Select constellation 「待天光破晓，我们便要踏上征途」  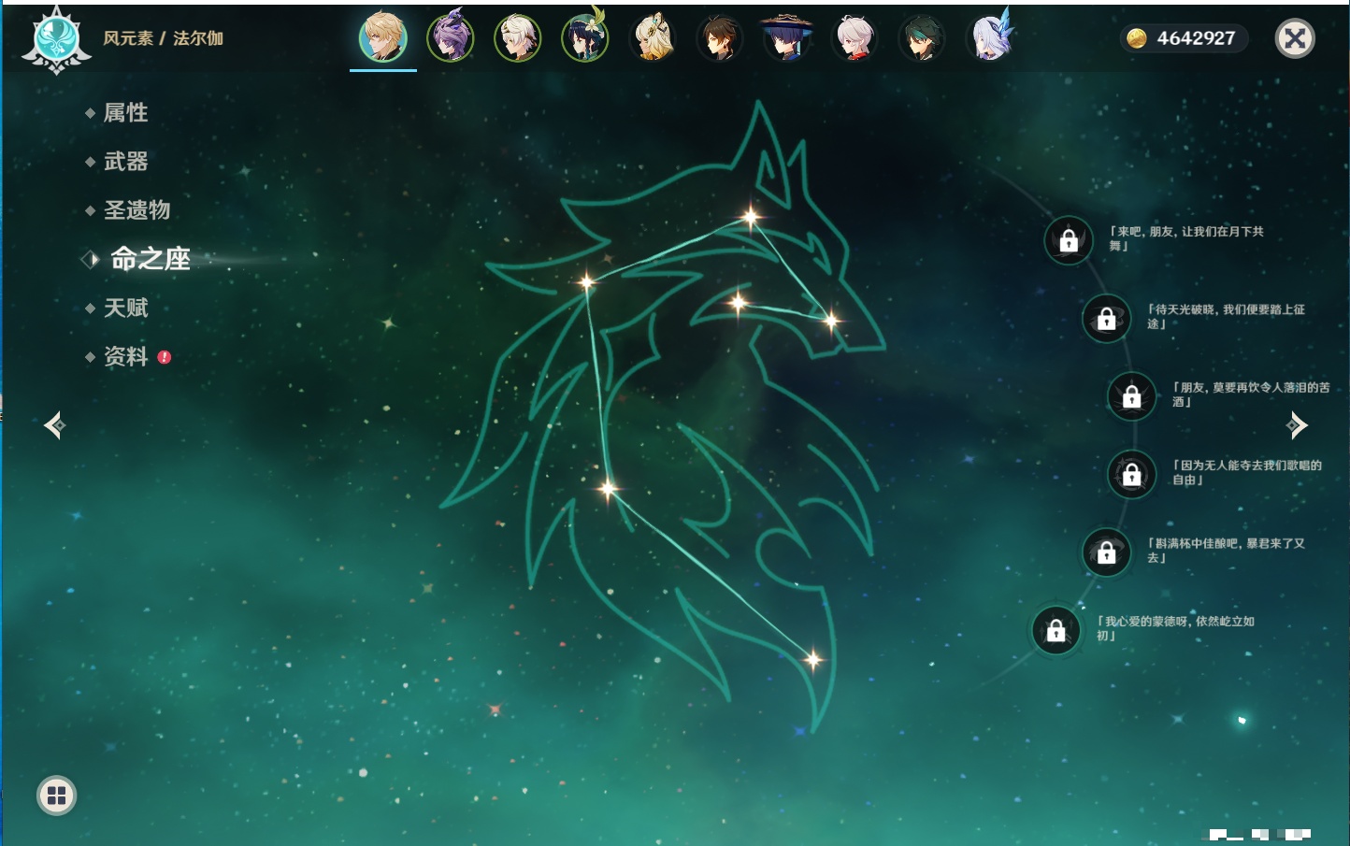tap(1226, 316)
